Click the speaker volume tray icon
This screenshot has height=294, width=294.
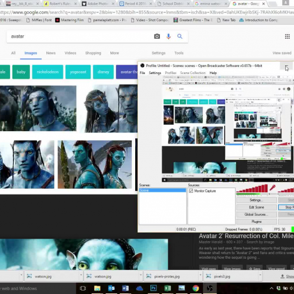(292, 288)
